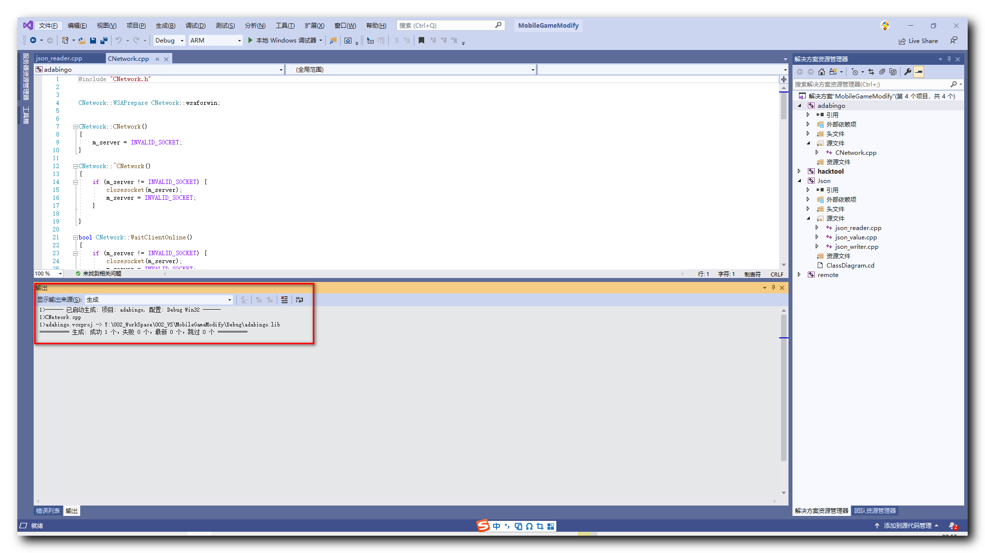The width and height of the screenshot is (985, 553).
Task: Click the sync with active document icon
Action: click(871, 72)
